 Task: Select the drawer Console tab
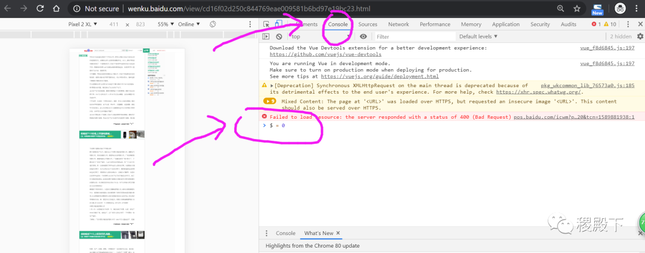[x=285, y=233]
